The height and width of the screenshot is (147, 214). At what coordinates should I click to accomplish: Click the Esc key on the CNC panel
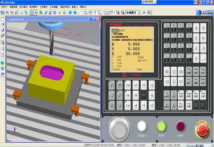tap(181, 105)
